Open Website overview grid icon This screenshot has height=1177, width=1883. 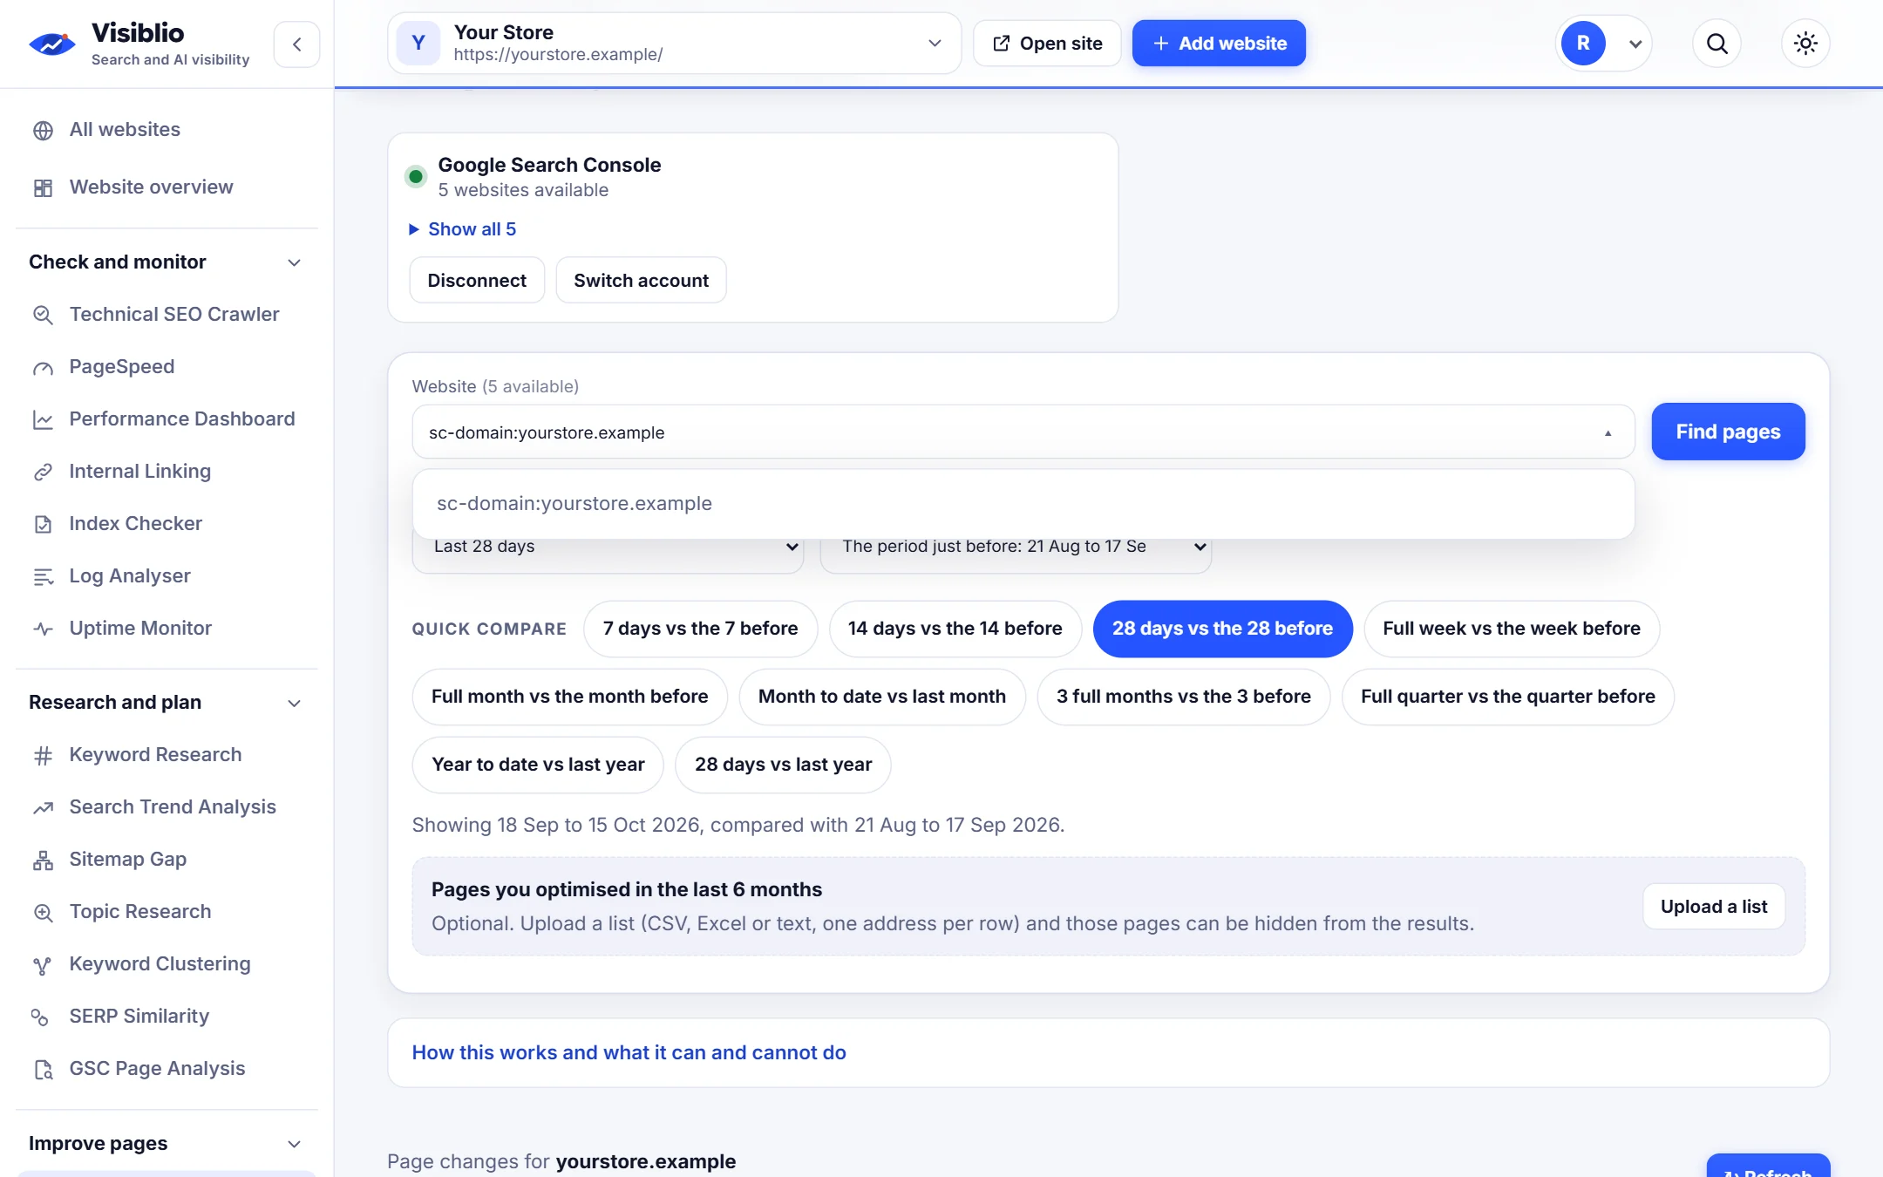point(43,187)
